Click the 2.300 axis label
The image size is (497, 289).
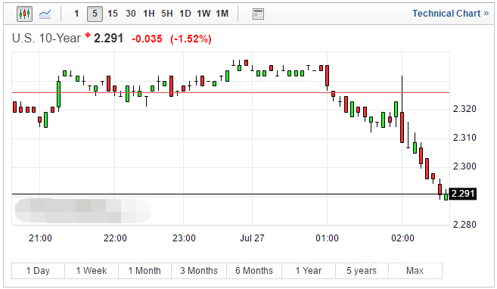coord(464,166)
